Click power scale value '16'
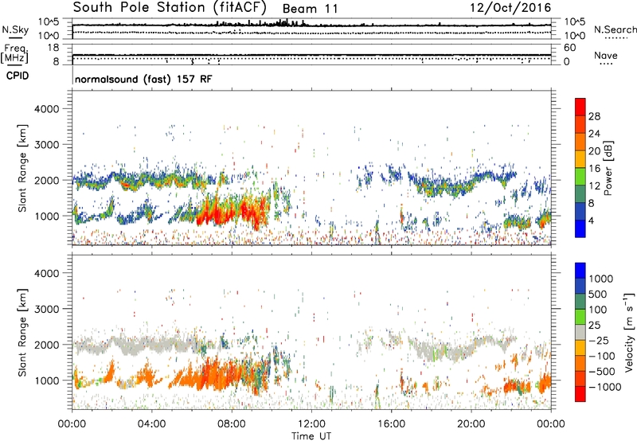 coord(594,169)
